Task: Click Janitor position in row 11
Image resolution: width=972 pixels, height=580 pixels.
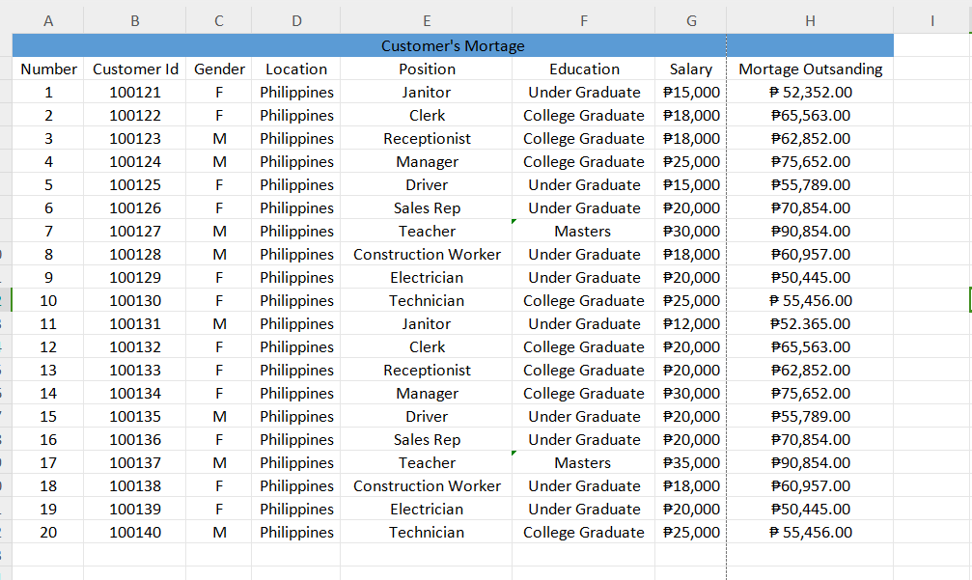Action: click(427, 323)
